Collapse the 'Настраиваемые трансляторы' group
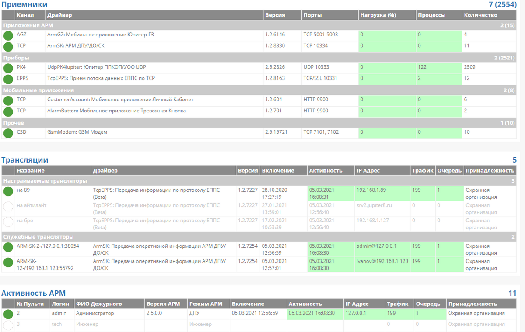Viewport: 525px width, 332px height. pos(45,180)
